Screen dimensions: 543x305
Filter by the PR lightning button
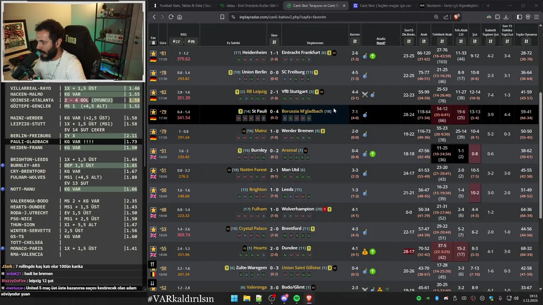(191, 42)
